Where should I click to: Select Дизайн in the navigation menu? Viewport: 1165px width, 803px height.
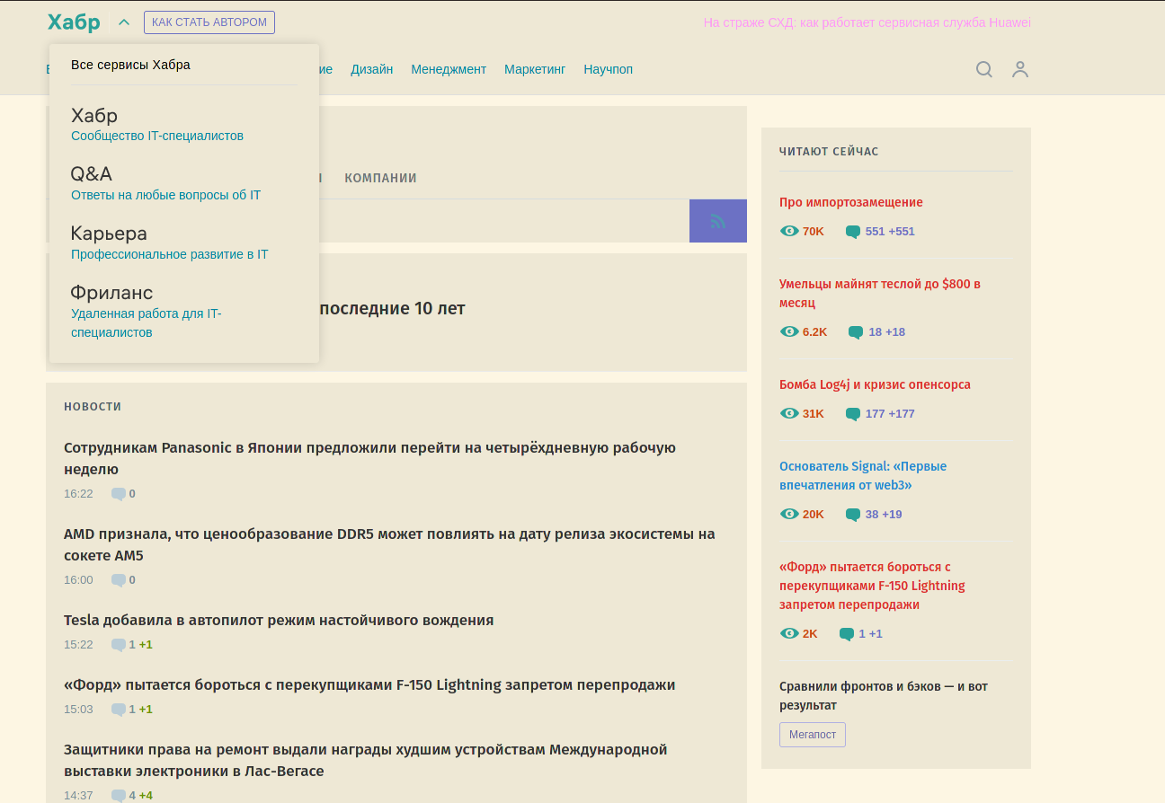372,68
